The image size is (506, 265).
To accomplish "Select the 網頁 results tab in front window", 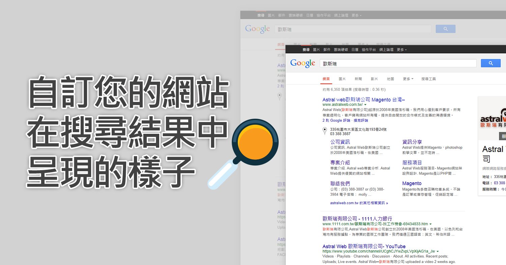I will pos(326,79).
